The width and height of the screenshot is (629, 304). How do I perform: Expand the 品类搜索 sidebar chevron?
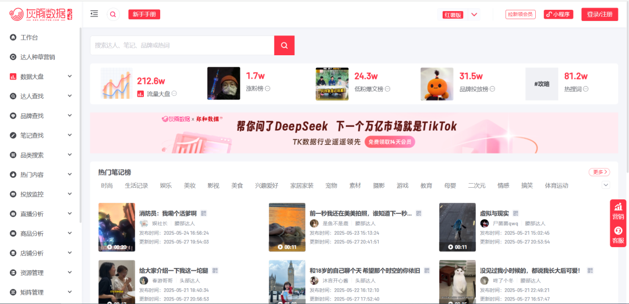coord(70,155)
